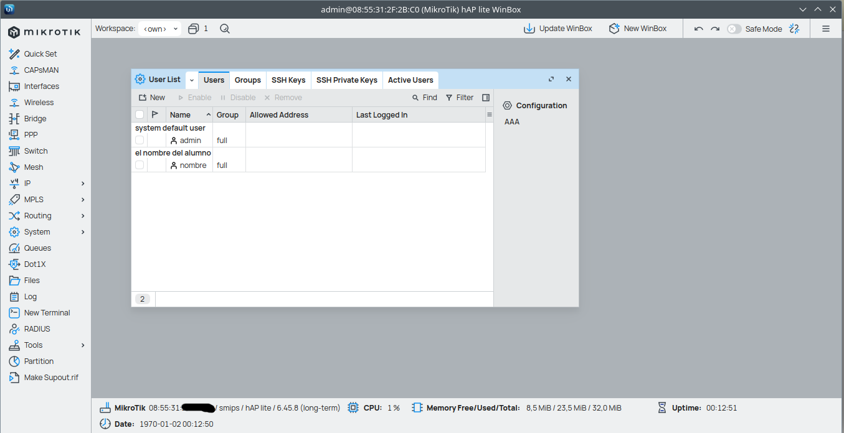Screen dimensions: 844x433
Task: Switch to the Active Users tab
Action: click(410, 80)
